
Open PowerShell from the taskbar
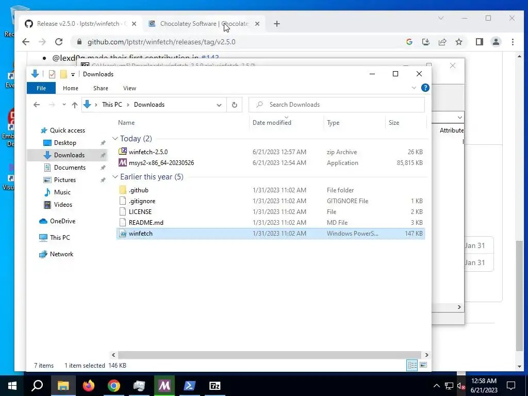tap(189, 386)
